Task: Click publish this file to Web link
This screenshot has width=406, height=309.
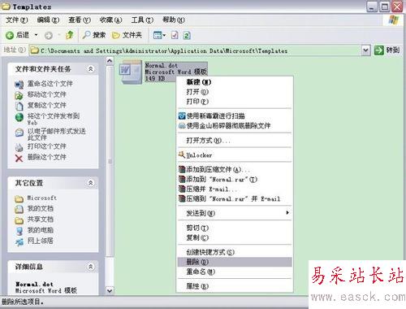Action: coord(54,119)
